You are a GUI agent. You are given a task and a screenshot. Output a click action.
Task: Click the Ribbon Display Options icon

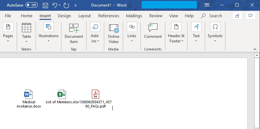click(x=207, y=5)
